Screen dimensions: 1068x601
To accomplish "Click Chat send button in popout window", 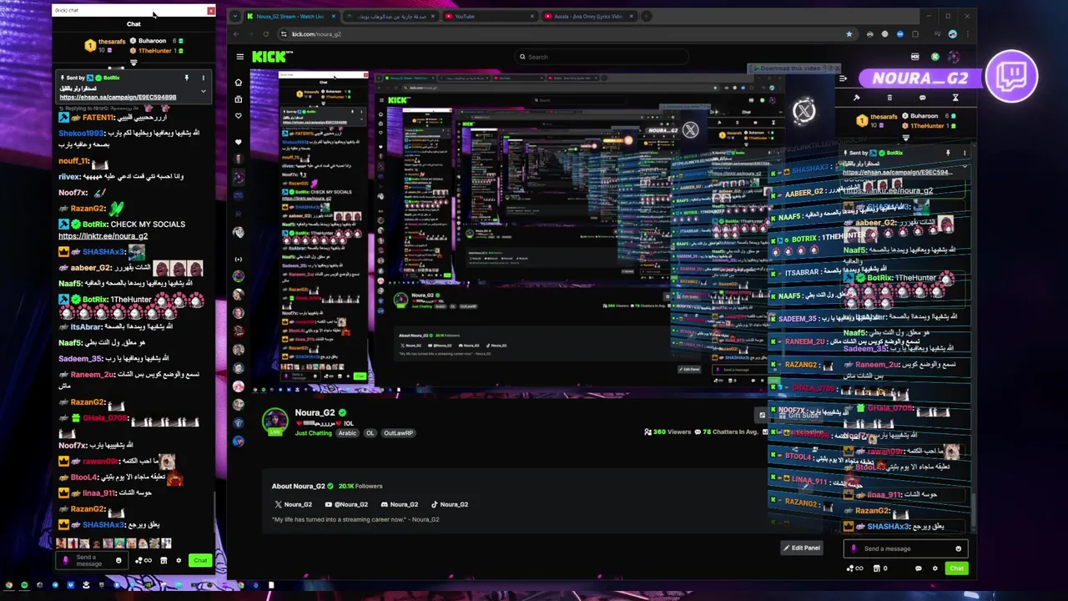I will pos(199,560).
